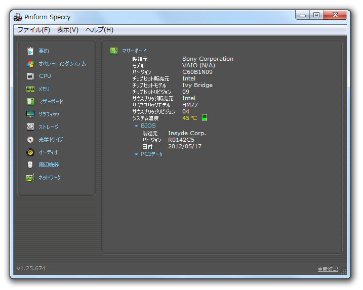Click the メモリ RAM stick icon
The image size is (363, 290).
tap(30, 89)
